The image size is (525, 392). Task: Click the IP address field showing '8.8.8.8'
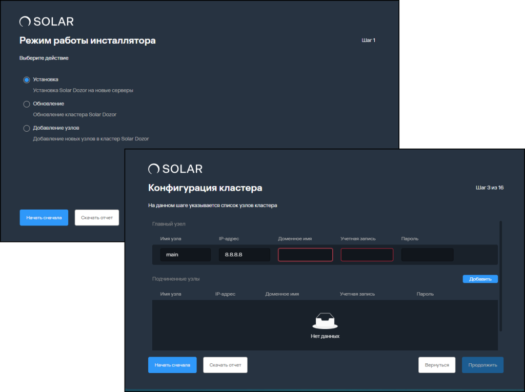click(244, 255)
